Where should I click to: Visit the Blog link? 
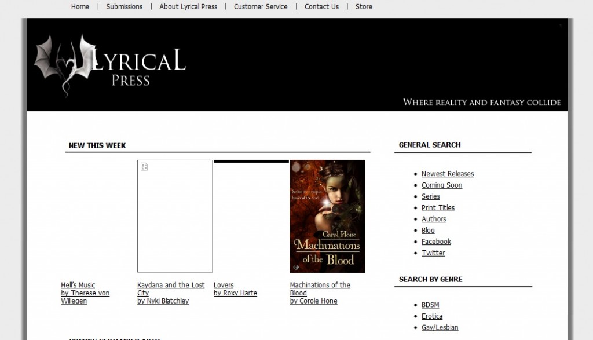[428, 231]
